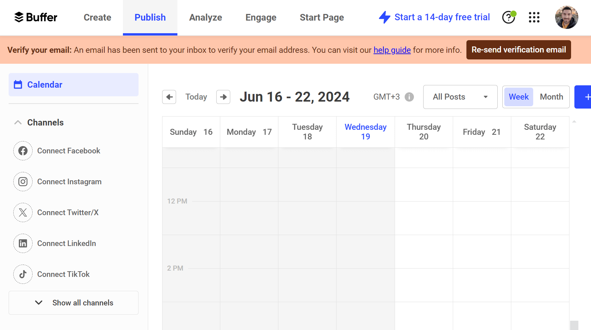Click the TikTok channel icon
591x330 pixels.
[23, 274]
